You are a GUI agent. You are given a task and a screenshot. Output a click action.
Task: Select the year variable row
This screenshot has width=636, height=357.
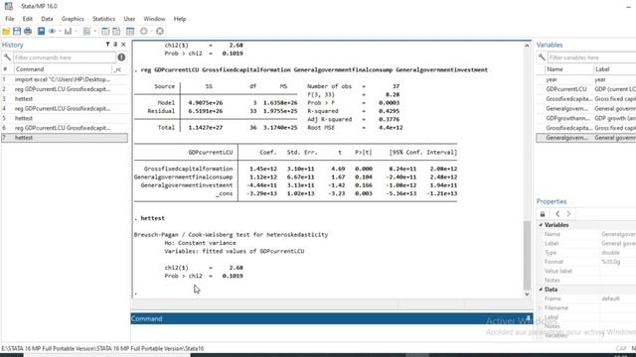click(x=586, y=79)
